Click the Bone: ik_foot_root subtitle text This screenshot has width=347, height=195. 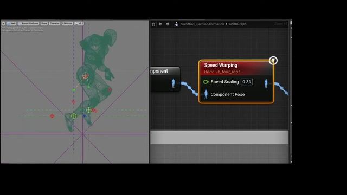222,71
